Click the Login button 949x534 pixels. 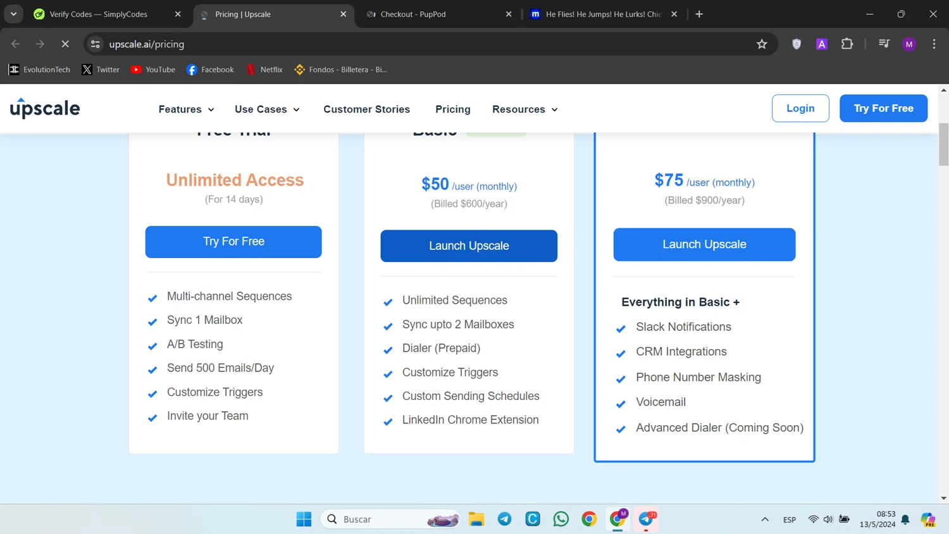point(800,108)
